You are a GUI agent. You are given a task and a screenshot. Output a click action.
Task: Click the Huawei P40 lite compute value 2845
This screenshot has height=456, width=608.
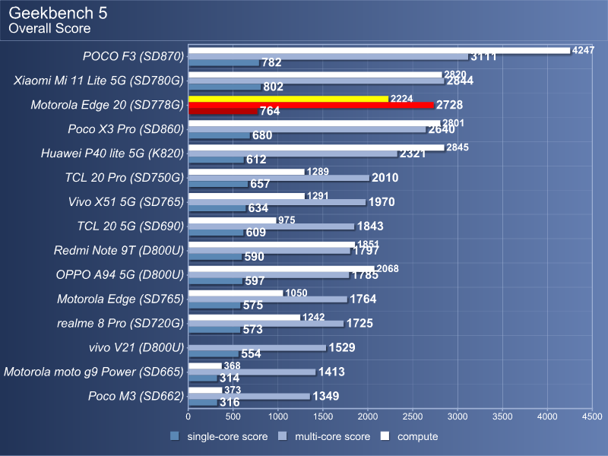(x=458, y=147)
